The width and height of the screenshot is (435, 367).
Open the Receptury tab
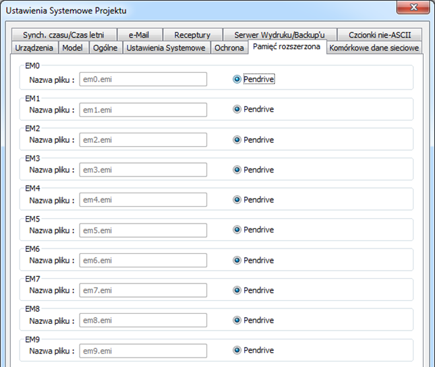pos(192,35)
